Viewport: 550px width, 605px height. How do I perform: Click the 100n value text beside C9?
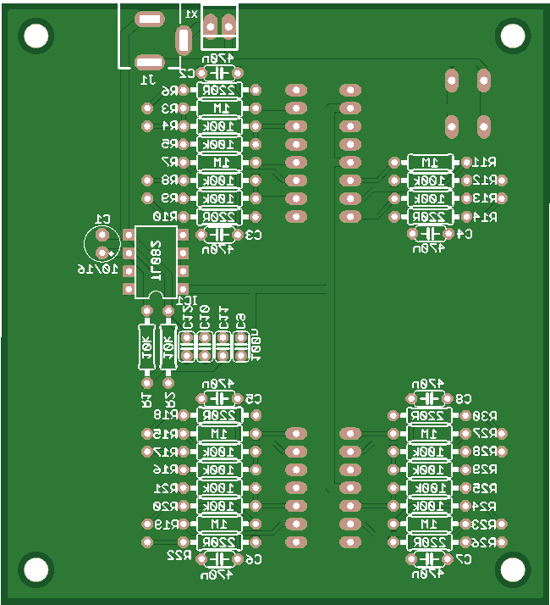pyautogui.click(x=256, y=346)
